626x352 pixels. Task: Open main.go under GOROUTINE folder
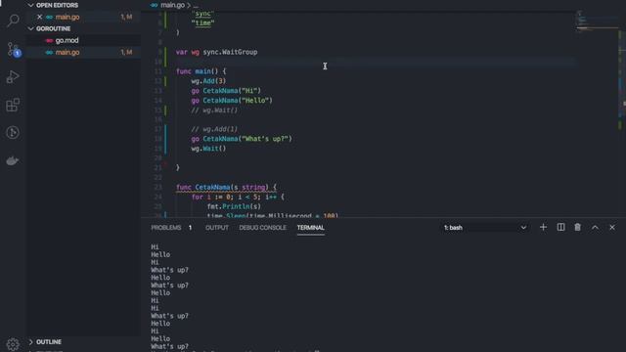(x=84, y=52)
